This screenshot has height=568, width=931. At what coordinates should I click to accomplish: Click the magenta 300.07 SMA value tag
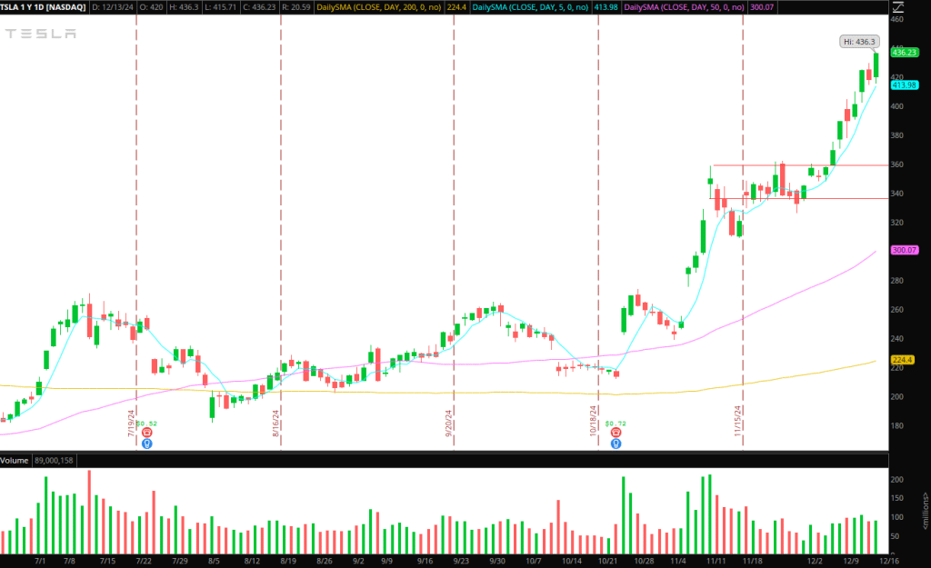pyautogui.click(x=903, y=250)
